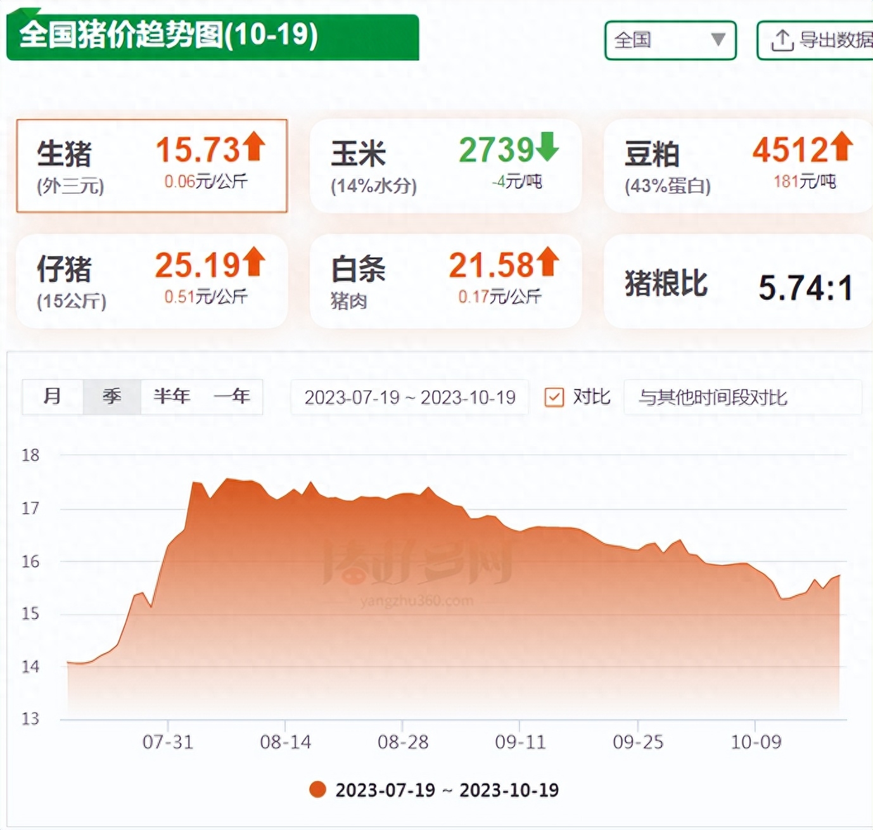Click the 09-11 x-axis label
Viewport: 873px width, 830px height.
pos(520,742)
